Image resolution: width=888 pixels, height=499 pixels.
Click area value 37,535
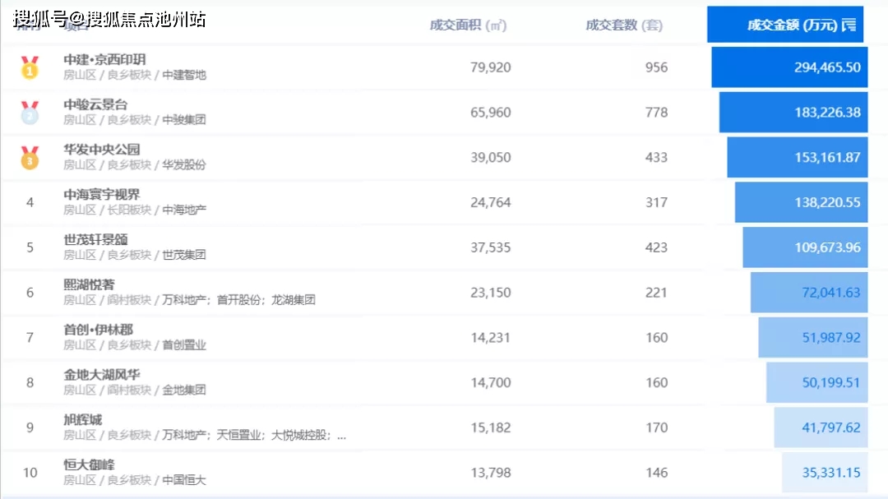coord(490,247)
